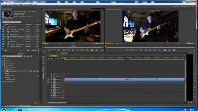Open timeline display settings wrench
The image size is (198, 111).
tap(62, 58)
